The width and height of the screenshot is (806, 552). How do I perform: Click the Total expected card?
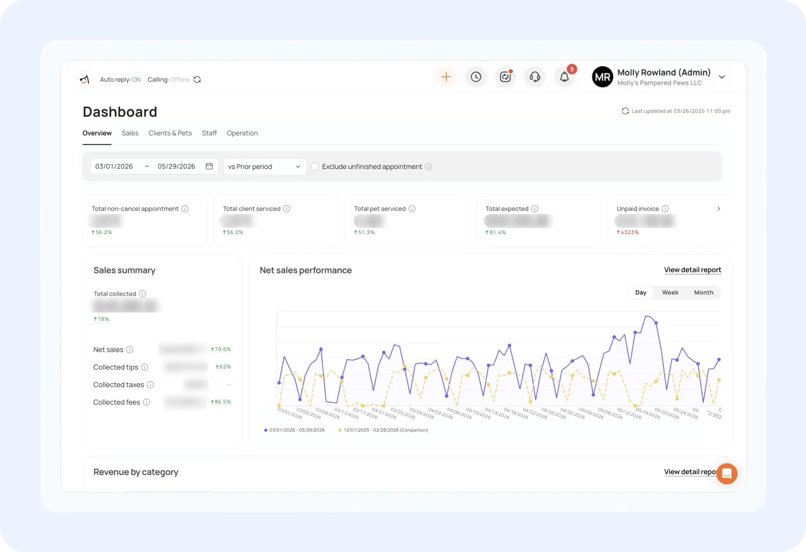[539, 220]
